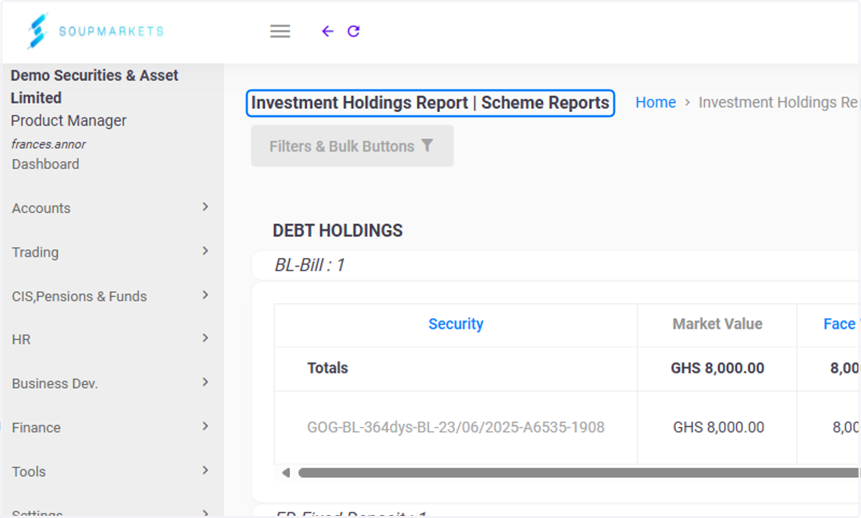Reload page with the refresh icon
The width and height of the screenshot is (861, 518).
coord(354,31)
